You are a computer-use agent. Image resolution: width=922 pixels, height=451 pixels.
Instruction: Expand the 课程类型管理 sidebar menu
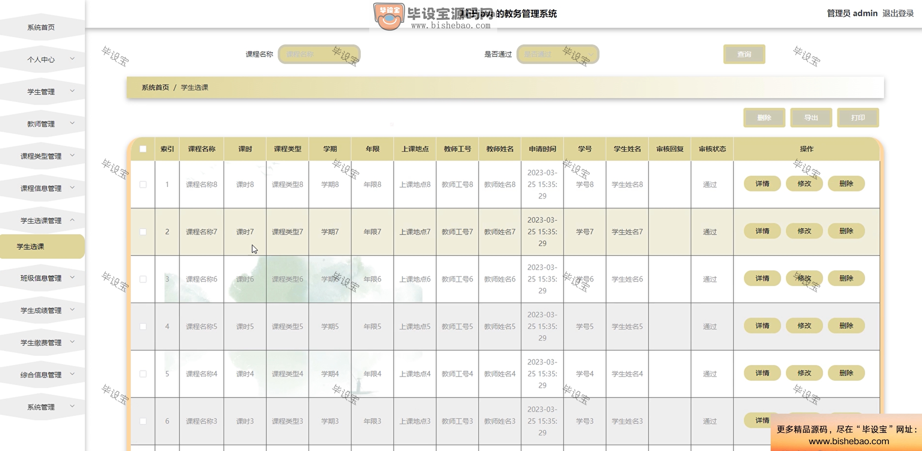point(42,156)
